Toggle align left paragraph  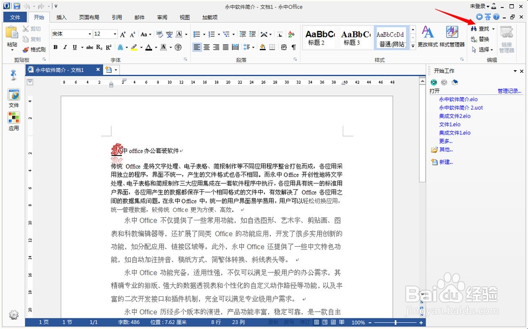[196, 47]
